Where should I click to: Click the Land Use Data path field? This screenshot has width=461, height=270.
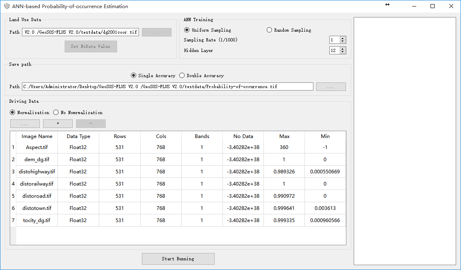pyautogui.click(x=80, y=32)
